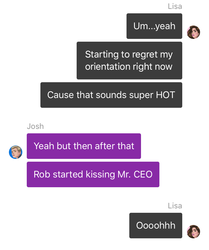Click the word "Rob" in the purple bubble
Image resolution: width=209 pixels, height=250 pixels.
[x=42, y=174]
